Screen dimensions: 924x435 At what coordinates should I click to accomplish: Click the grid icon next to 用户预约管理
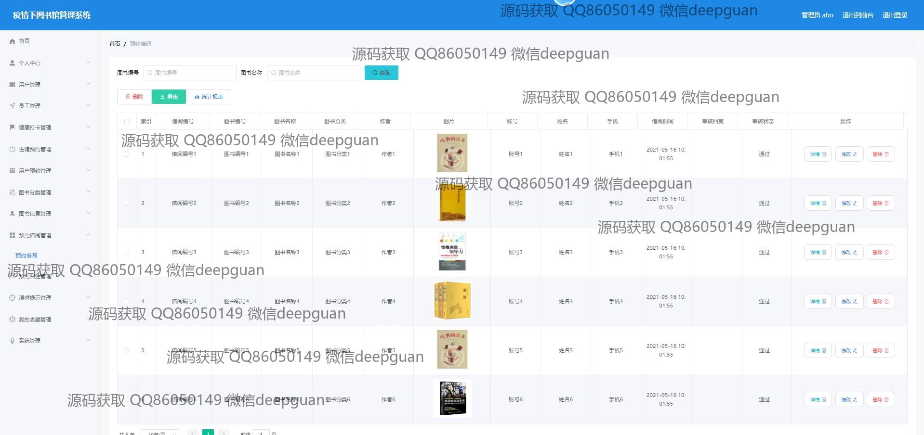pos(13,171)
